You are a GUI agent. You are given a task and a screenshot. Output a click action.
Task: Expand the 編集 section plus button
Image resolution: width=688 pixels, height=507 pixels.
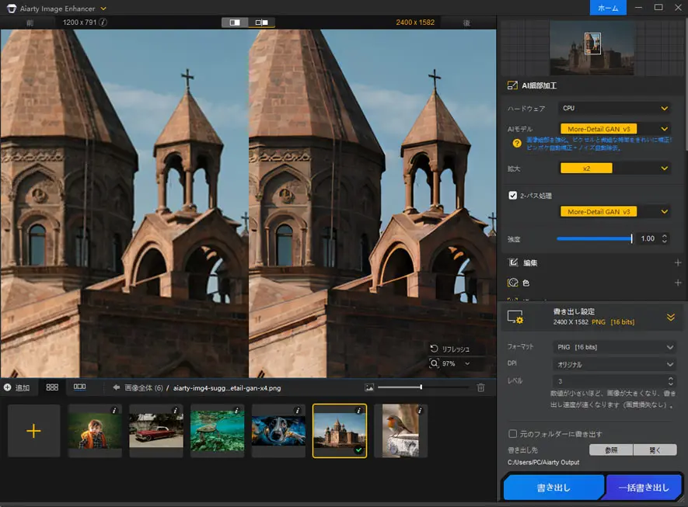click(x=677, y=262)
